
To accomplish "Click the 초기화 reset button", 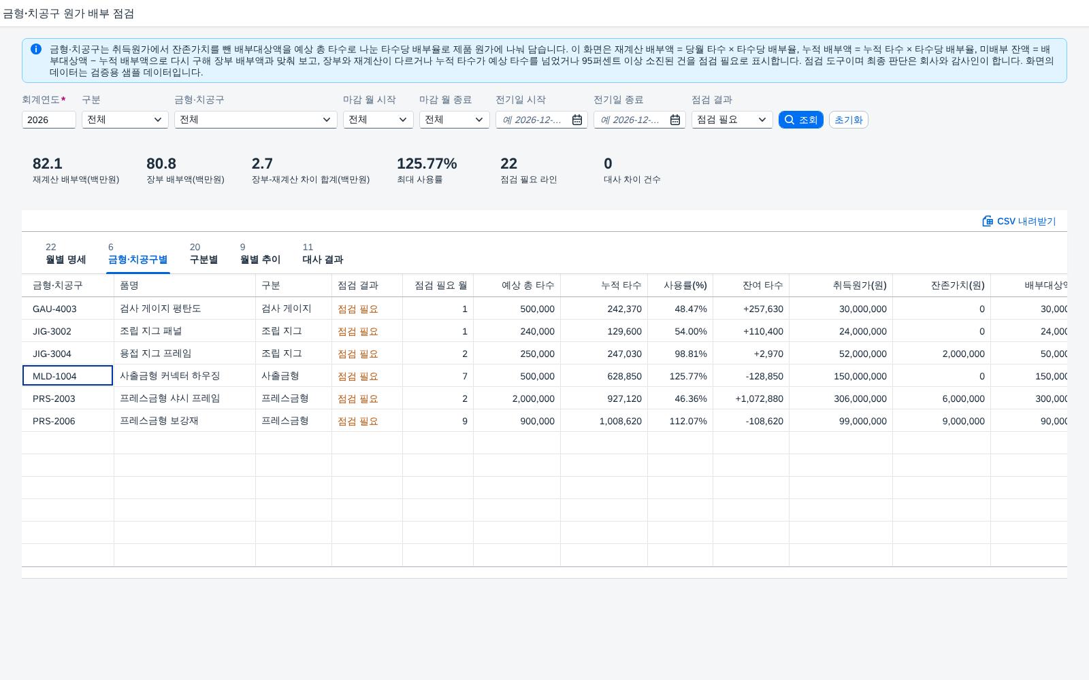I will point(848,120).
